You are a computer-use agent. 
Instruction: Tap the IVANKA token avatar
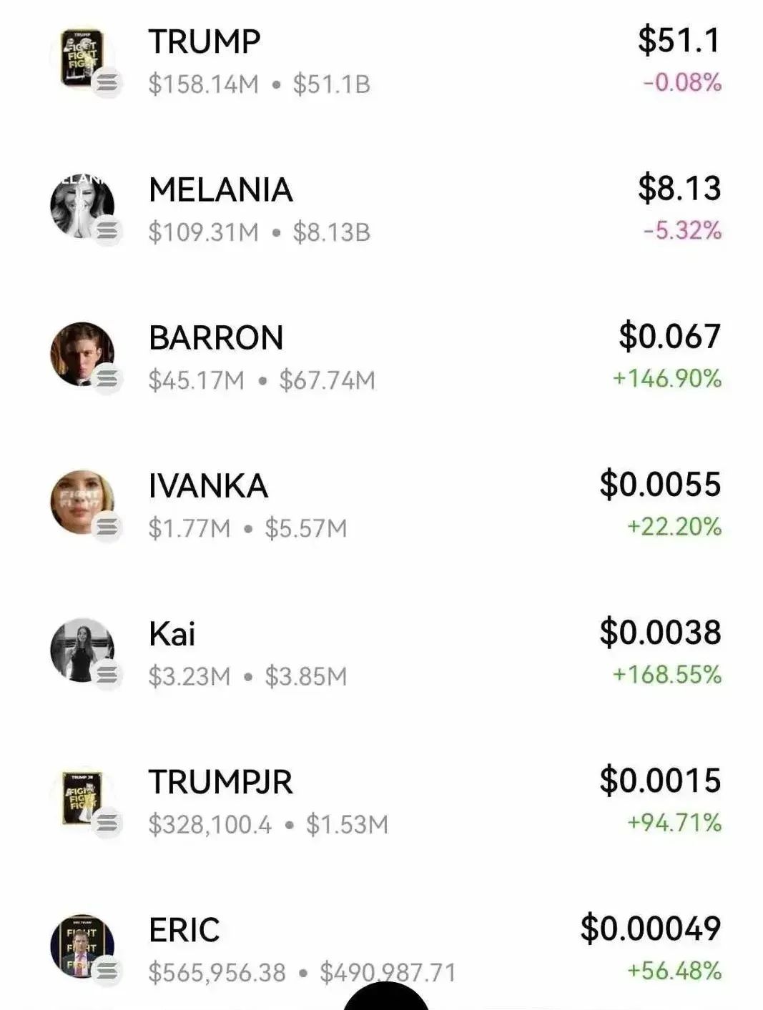coord(82,502)
